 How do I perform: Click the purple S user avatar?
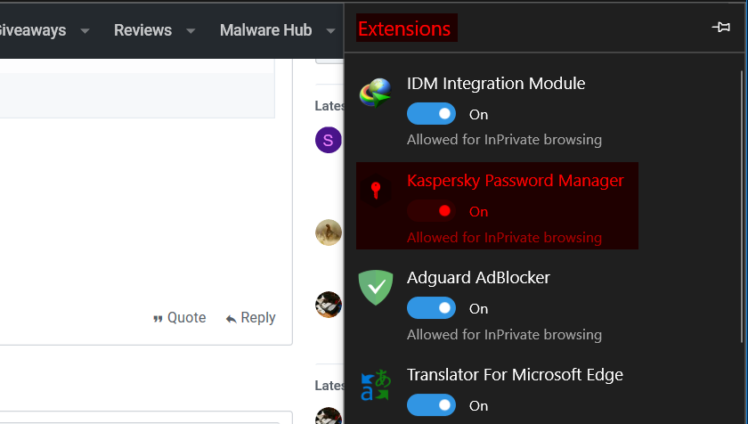pyautogui.click(x=329, y=140)
